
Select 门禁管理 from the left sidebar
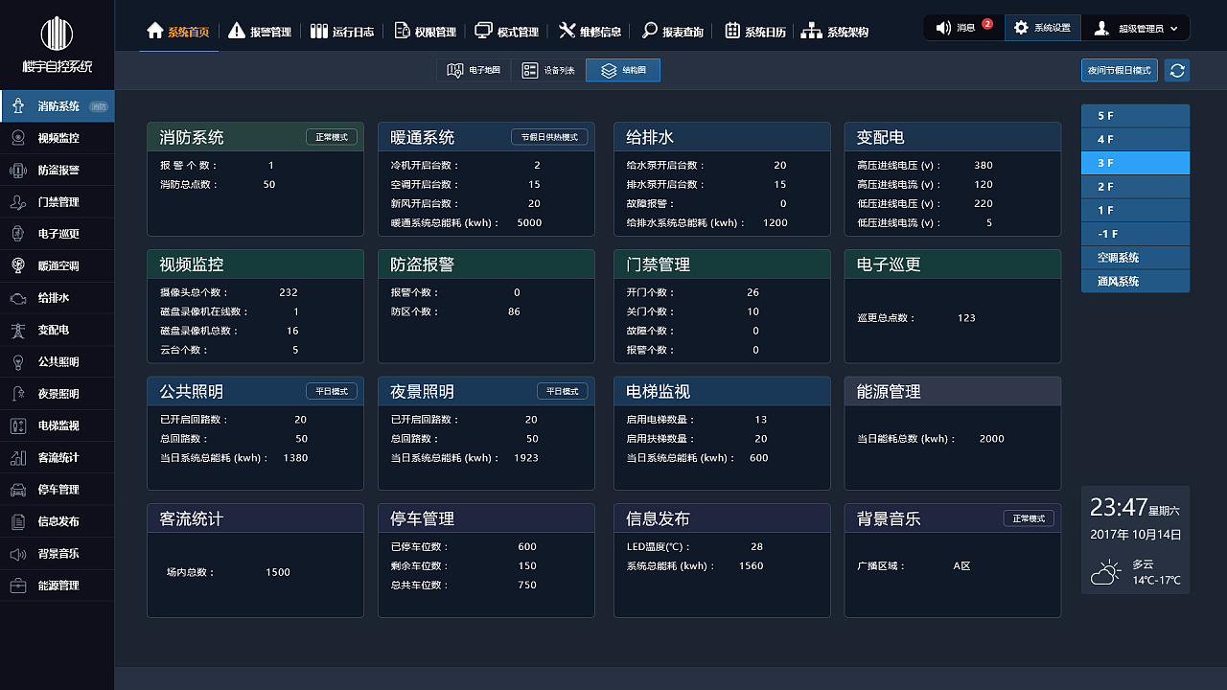[58, 201]
